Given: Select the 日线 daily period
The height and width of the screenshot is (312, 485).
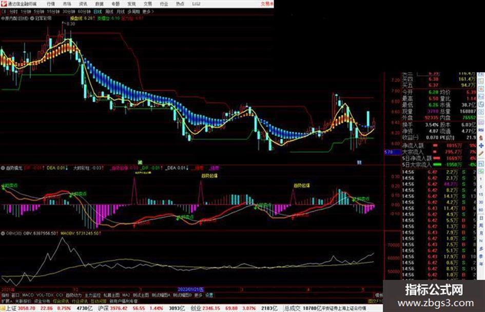Looking at the screenshot, I should point(98,11).
